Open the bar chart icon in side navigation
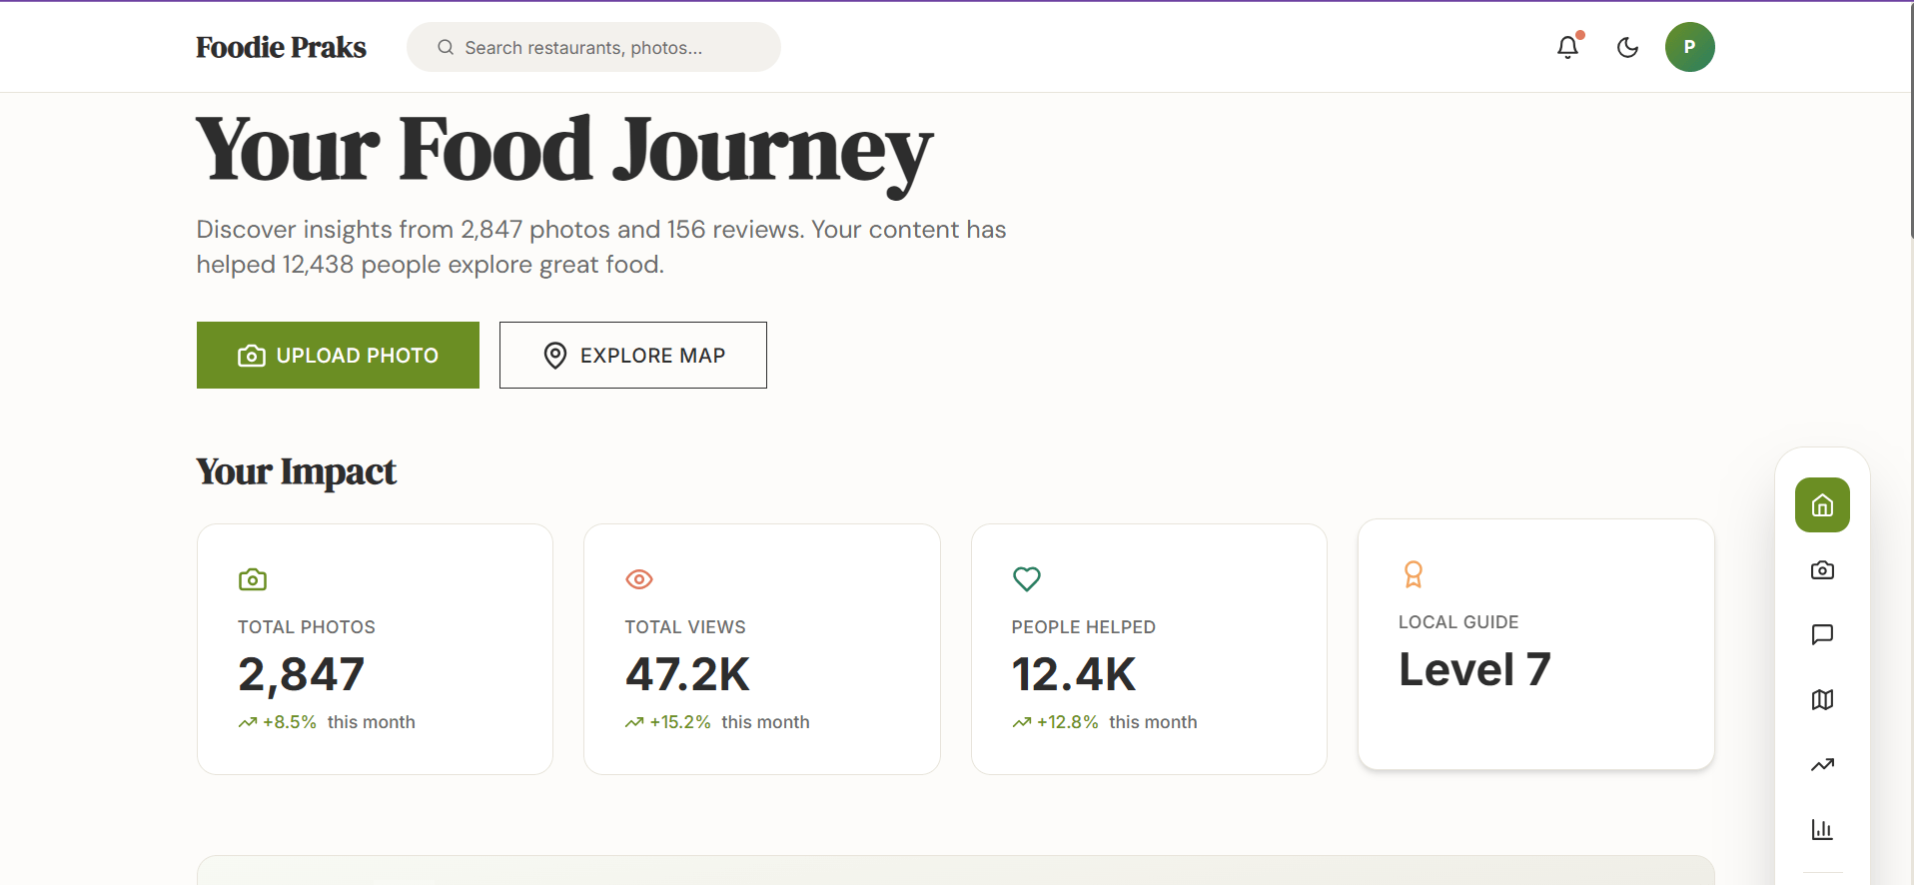The width and height of the screenshot is (1914, 885). click(1822, 830)
